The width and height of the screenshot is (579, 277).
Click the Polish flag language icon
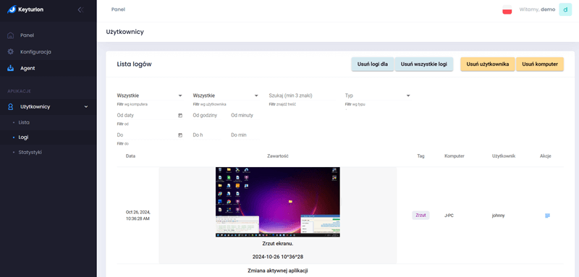pyautogui.click(x=507, y=10)
